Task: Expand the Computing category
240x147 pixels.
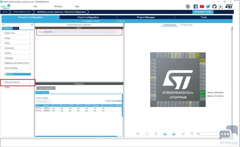Action: coord(17,58)
